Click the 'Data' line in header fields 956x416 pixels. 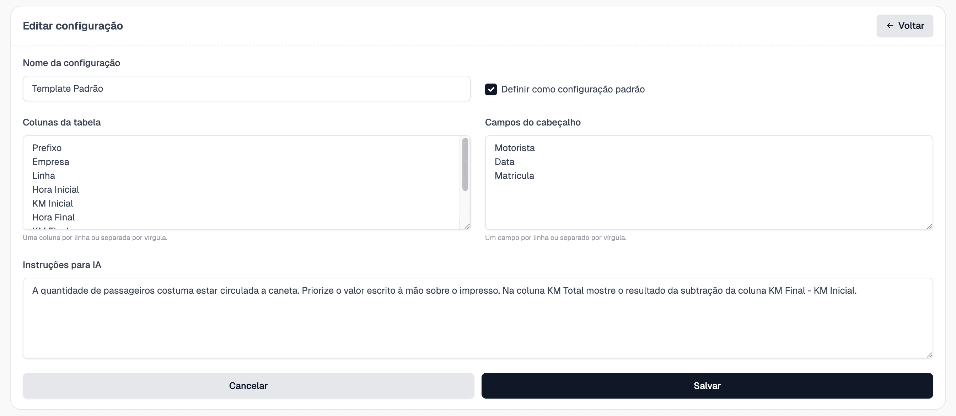[504, 161]
